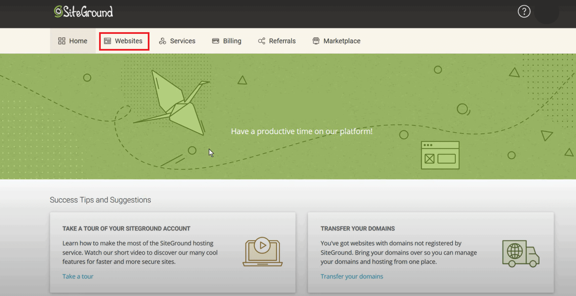Click the Services cubes icon

[x=163, y=41]
